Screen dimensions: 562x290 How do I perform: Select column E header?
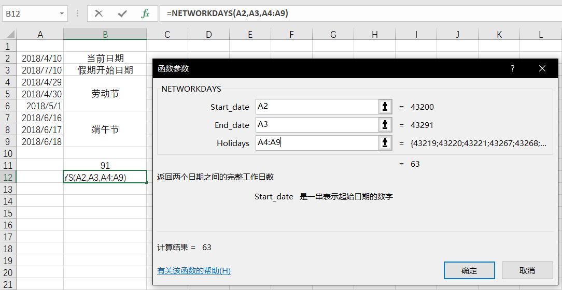coord(250,34)
